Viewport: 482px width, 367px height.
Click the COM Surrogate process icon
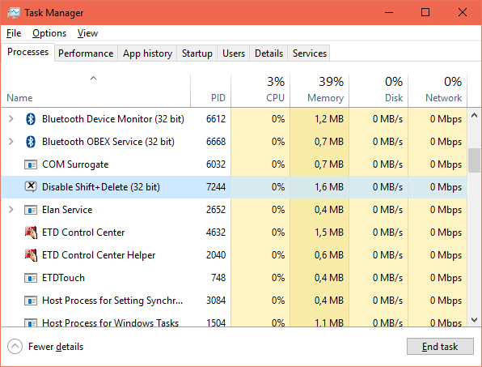point(31,164)
